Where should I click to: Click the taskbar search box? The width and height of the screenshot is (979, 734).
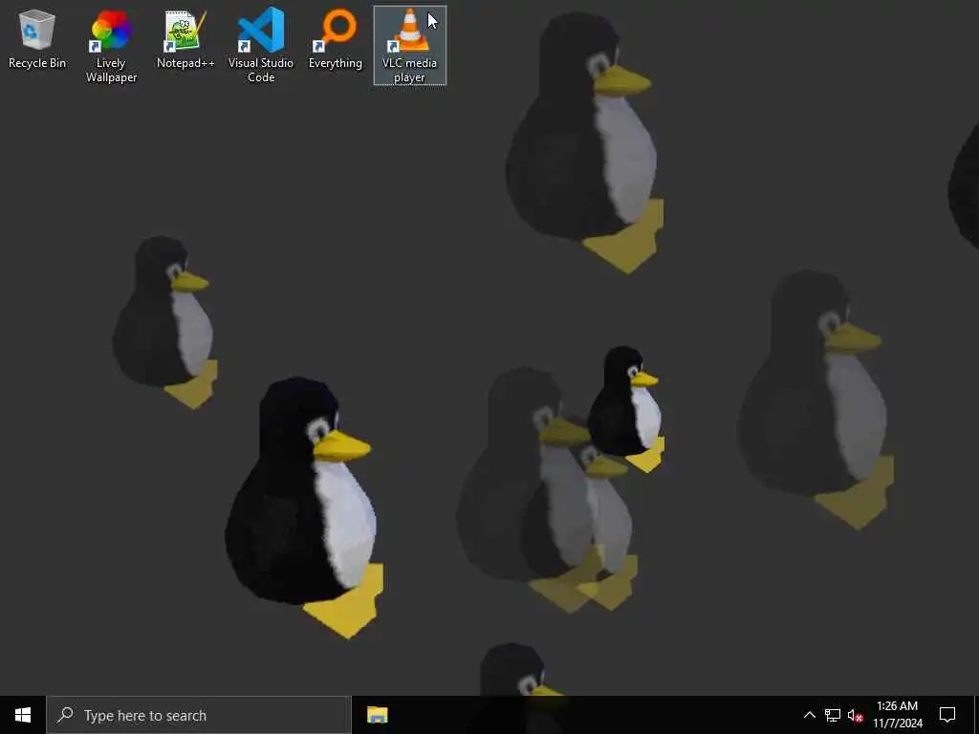199,715
